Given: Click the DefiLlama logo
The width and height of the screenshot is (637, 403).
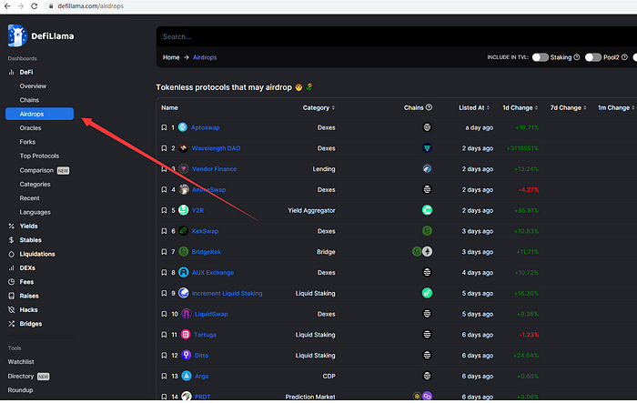Looking at the screenshot, I should pos(41,35).
